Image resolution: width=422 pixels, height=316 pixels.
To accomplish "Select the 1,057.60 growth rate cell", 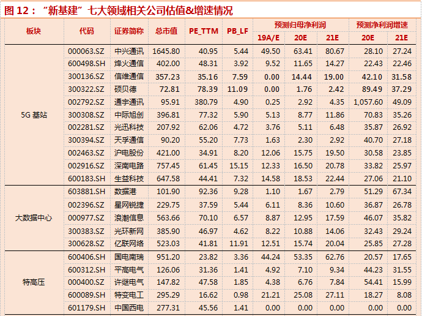I will (x=368, y=102).
